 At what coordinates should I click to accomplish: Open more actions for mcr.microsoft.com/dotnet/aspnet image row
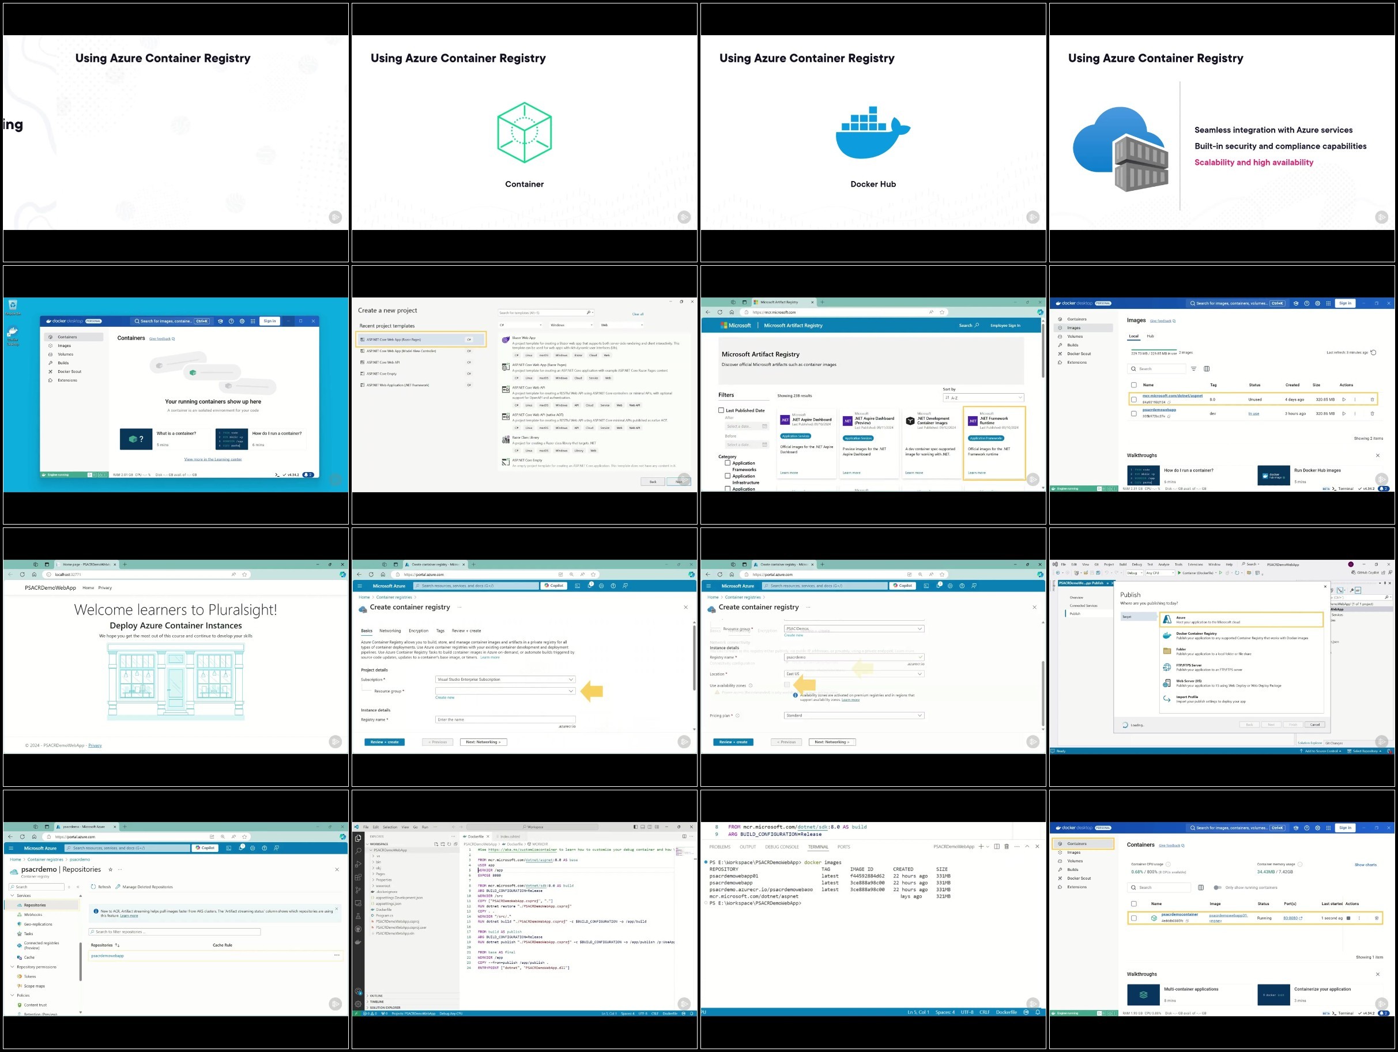1355,399
